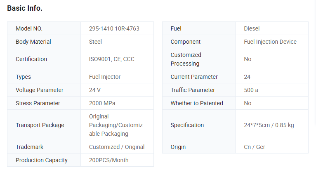Select the Cn / Ger origin value
The height and width of the screenshot is (170, 316).
tap(255, 147)
